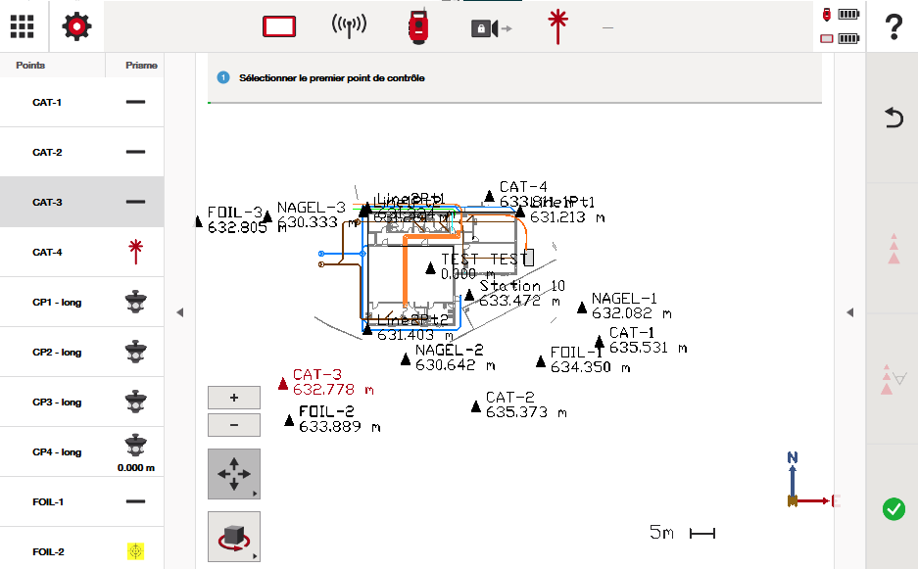Open help with the question mark

(x=893, y=27)
